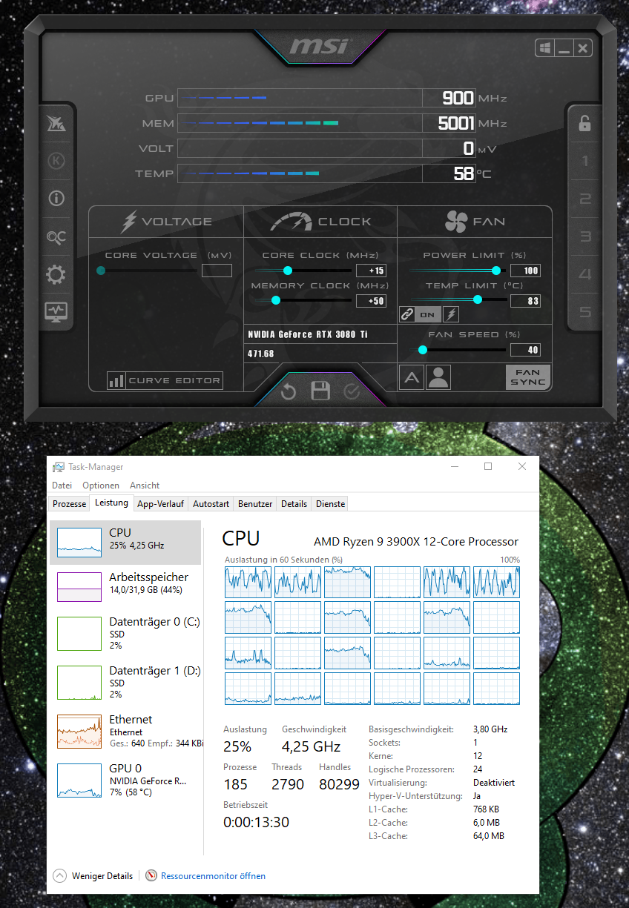This screenshot has height=908, width=629.
Task: Select profile slot 4
Action: (x=585, y=274)
